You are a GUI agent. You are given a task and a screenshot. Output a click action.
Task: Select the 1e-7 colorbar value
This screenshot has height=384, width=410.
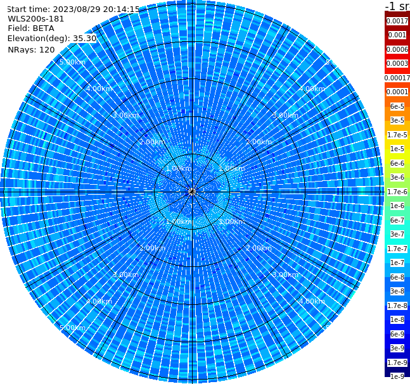[x=397, y=263]
